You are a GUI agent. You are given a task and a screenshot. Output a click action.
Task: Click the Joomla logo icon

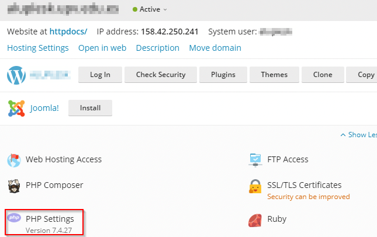[x=16, y=108]
